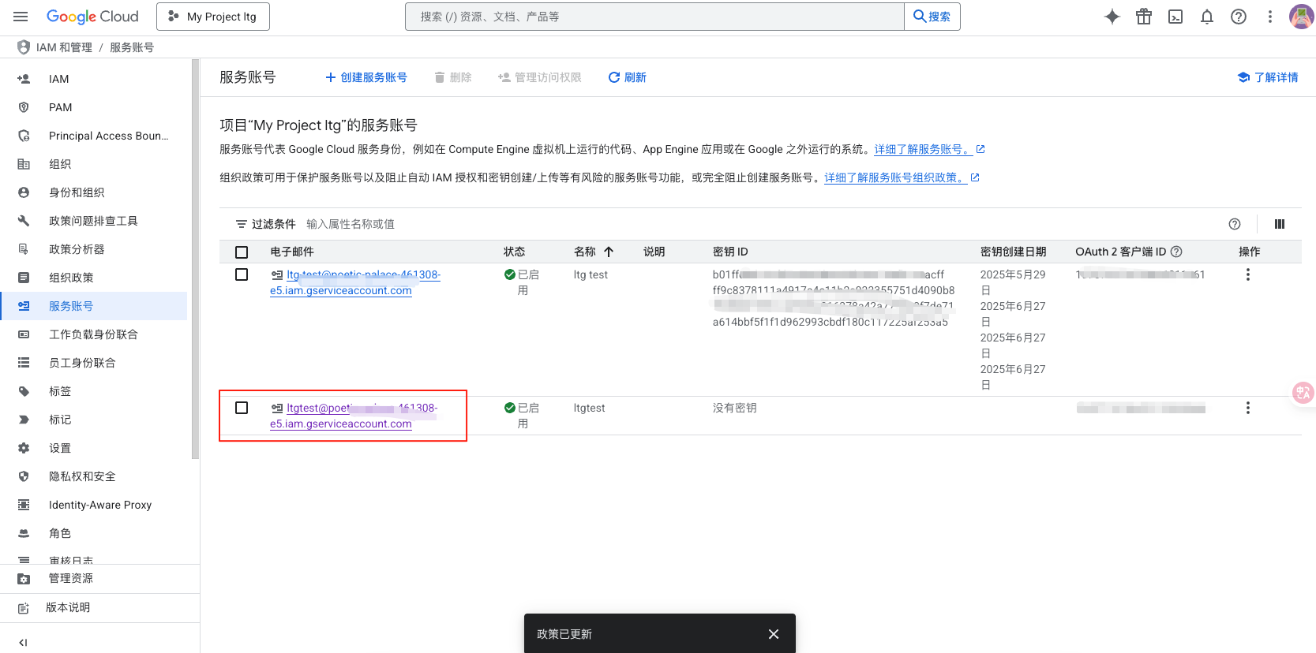The width and height of the screenshot is (1316, 653).
Task: Activate Cloud Shell terminal icon
Action: (1175, 17)
